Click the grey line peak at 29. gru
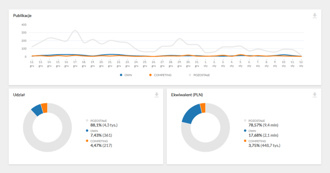 click(179, 39)
